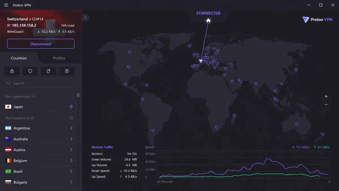Click the speed graph area
This screenshot has height=191, width=339.
[244, 164]
